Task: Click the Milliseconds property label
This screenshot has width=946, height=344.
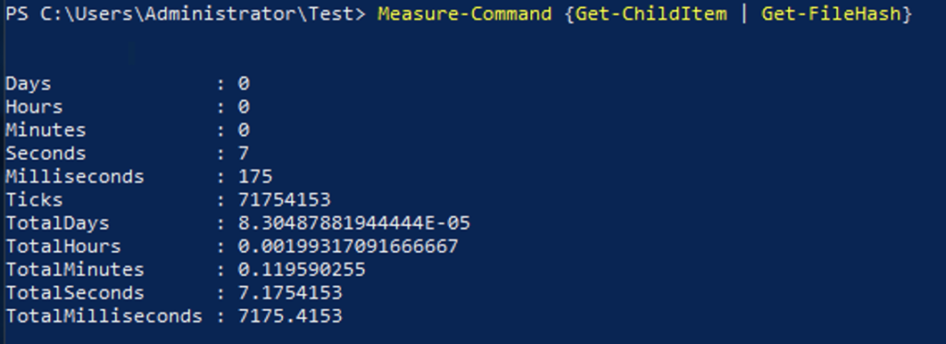Action: 76,176
